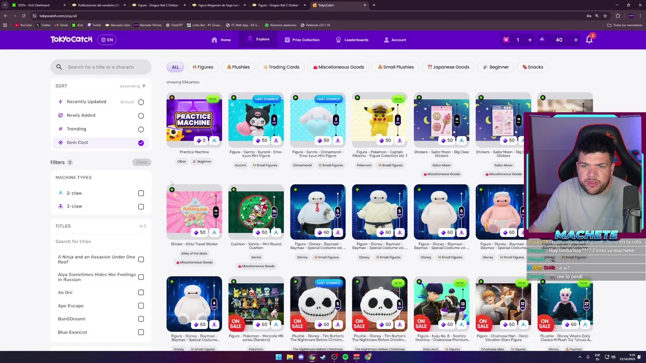The image size is (646, 363).
Task: Open the Sanrio Mini Round Cushion thumbnail
Action: coord(256,212)
